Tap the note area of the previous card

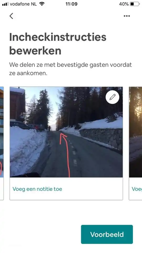(x=2, y=189)
